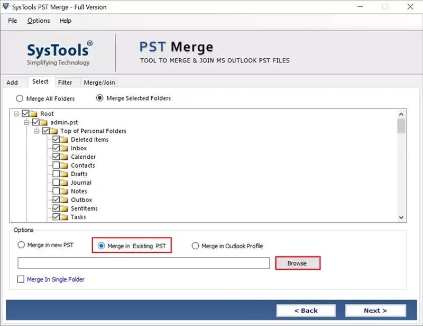Collapse the admin.pst tree node

click(x=26, y=122)
